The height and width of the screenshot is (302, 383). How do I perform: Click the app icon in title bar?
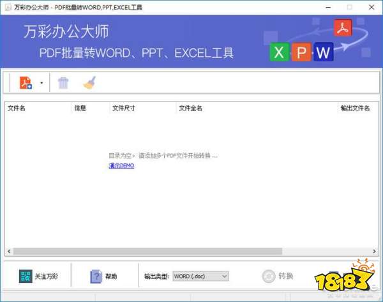tap(8, 7)
